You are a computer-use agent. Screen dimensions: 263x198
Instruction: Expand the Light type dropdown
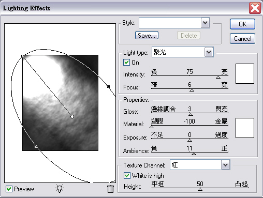pyautogui.click(x=209, y=52)
